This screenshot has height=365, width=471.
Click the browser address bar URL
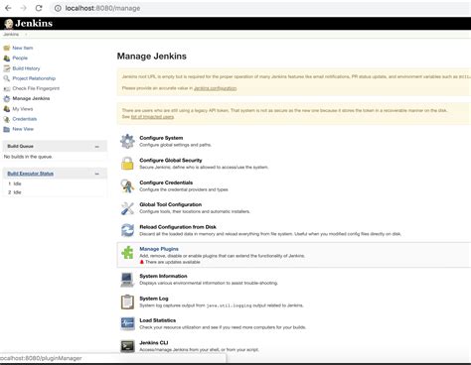click(102, 8)
